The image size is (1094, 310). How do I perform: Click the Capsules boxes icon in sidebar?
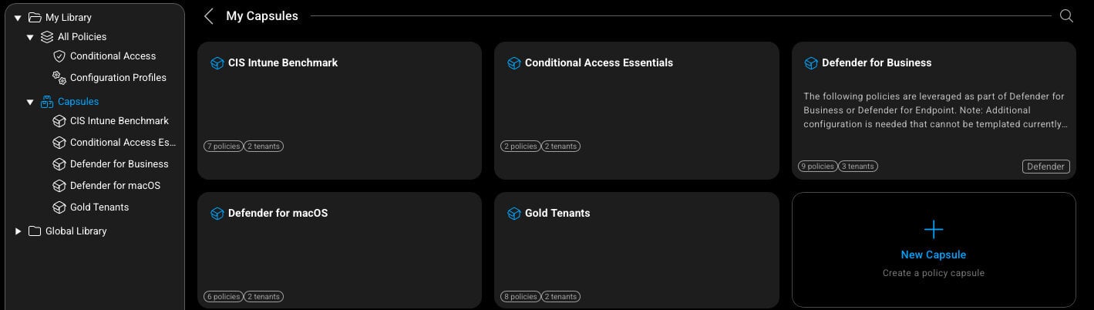coord(46,101)
